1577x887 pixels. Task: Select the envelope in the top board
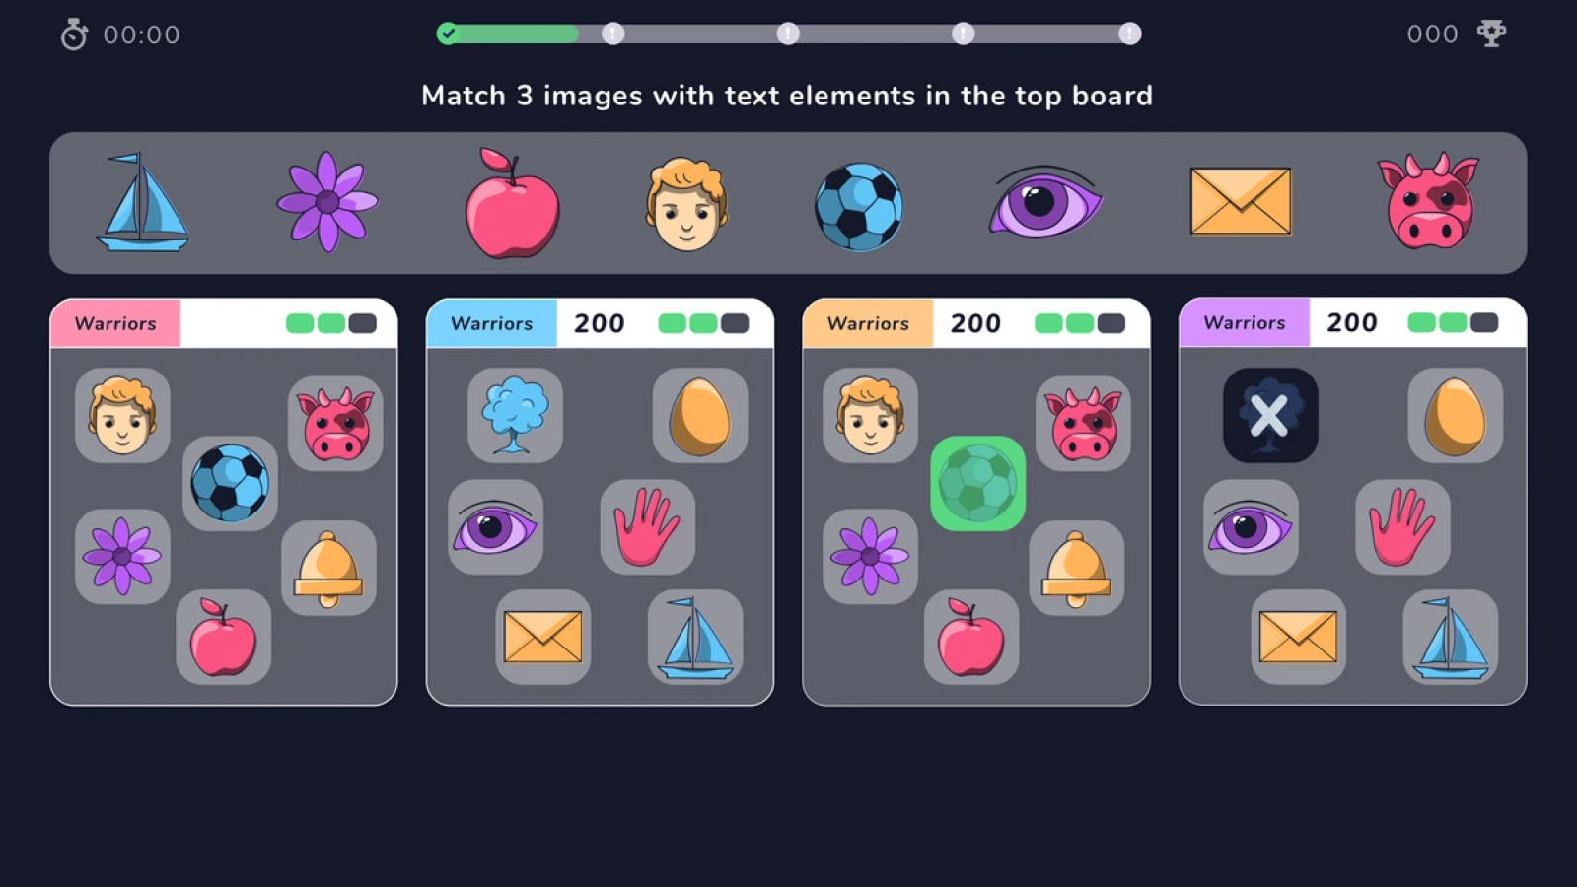(x=1241, y=201)
